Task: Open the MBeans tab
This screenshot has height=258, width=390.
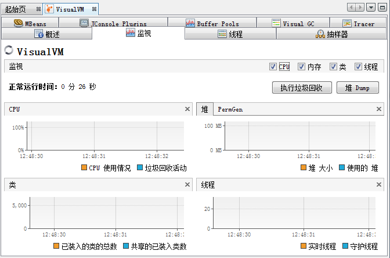Action: tap(30, 23)
